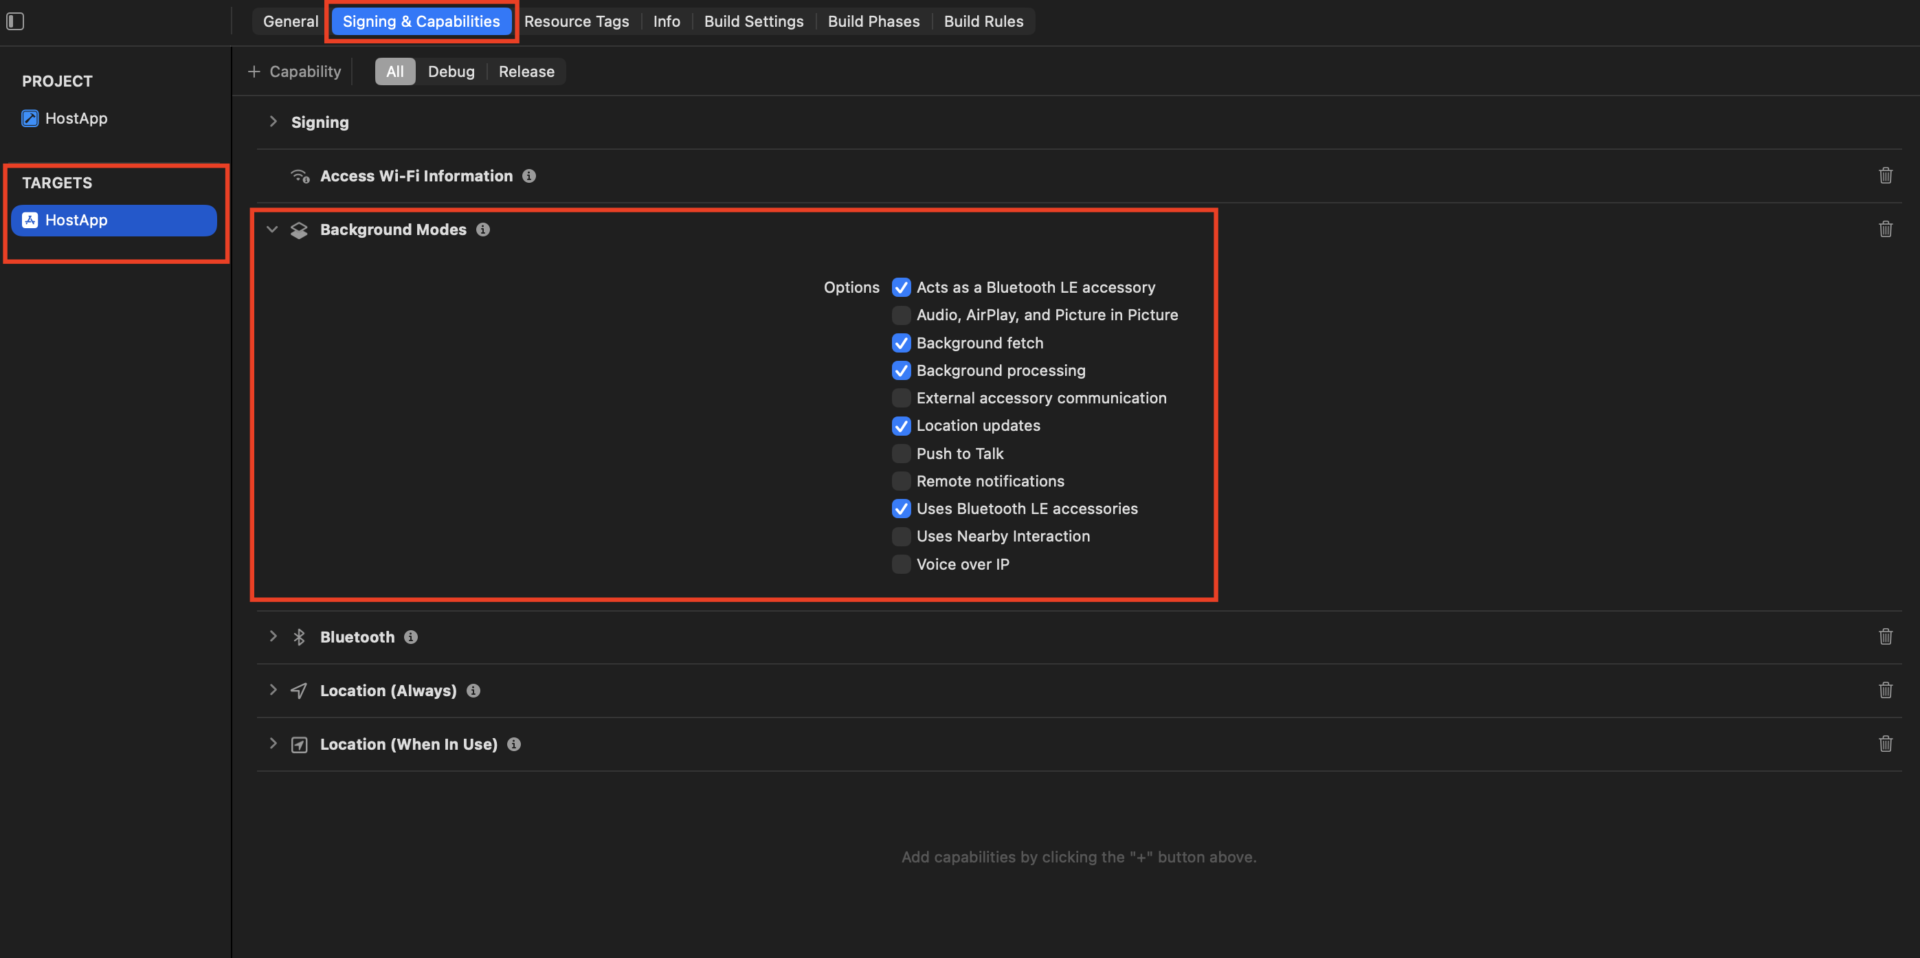Show info for Access Wi-Fi Information
Viewport: 1920px width, 958px height.
528,176
